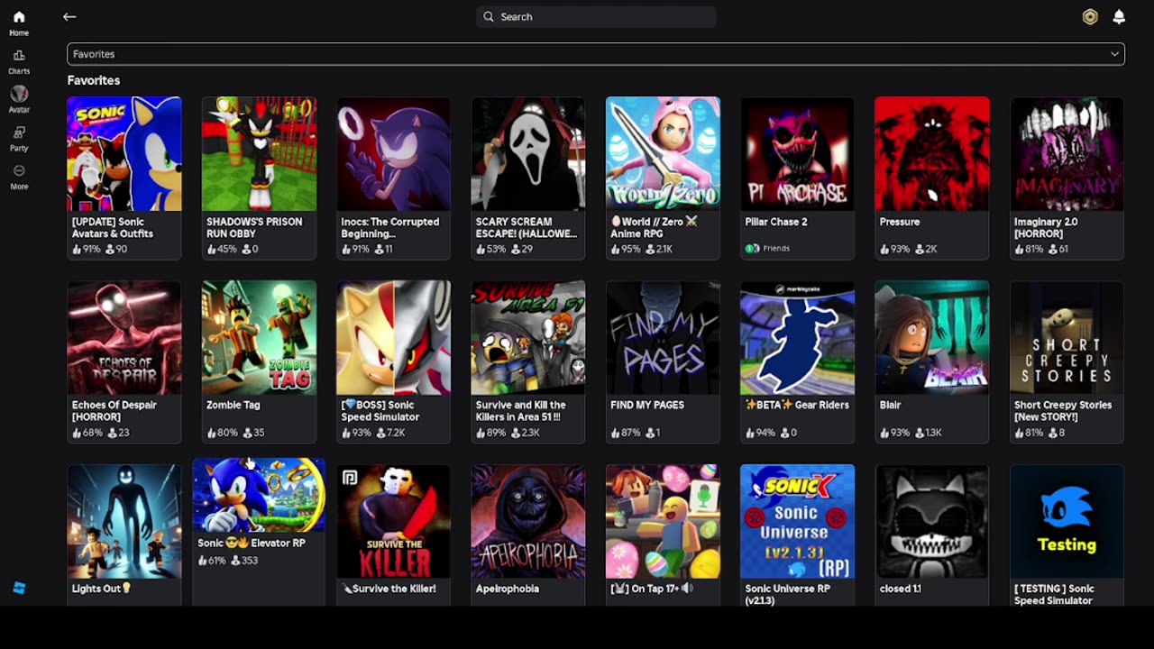Viewport: 1154px width, 649px height.
Task: Open SCARY SCREAM ESCAPE thumbnail
Action: 528,154
